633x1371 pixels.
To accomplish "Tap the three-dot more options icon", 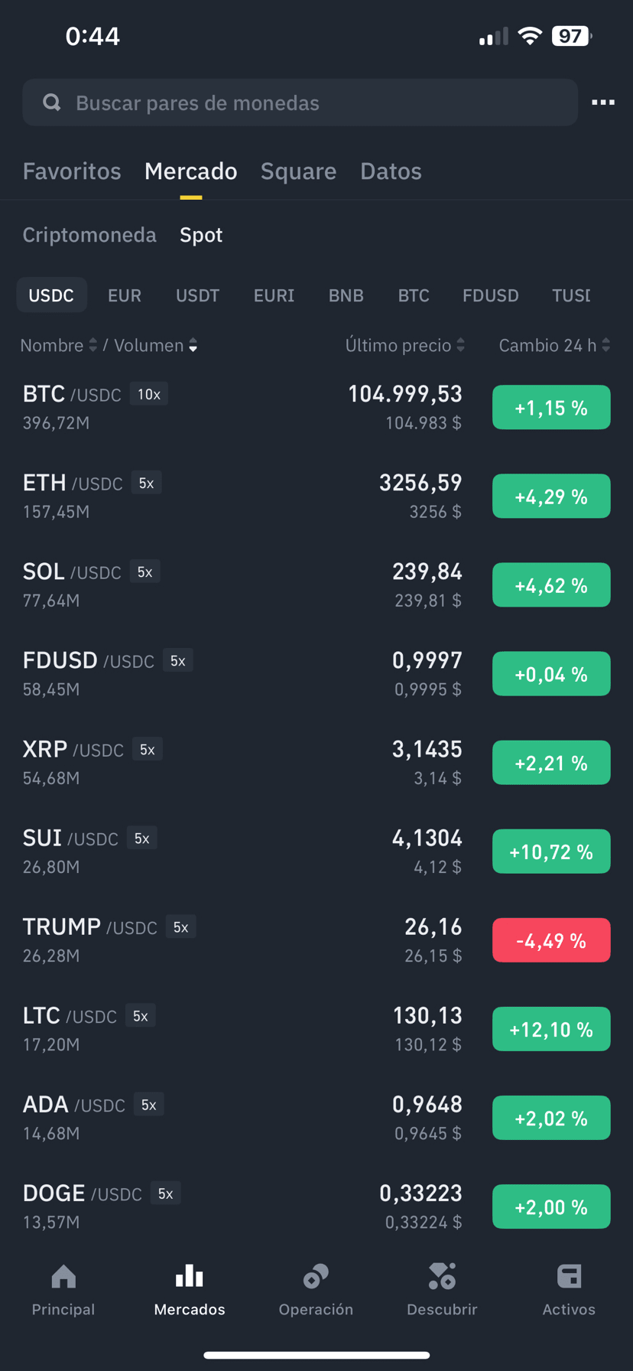I will [602, 103].
